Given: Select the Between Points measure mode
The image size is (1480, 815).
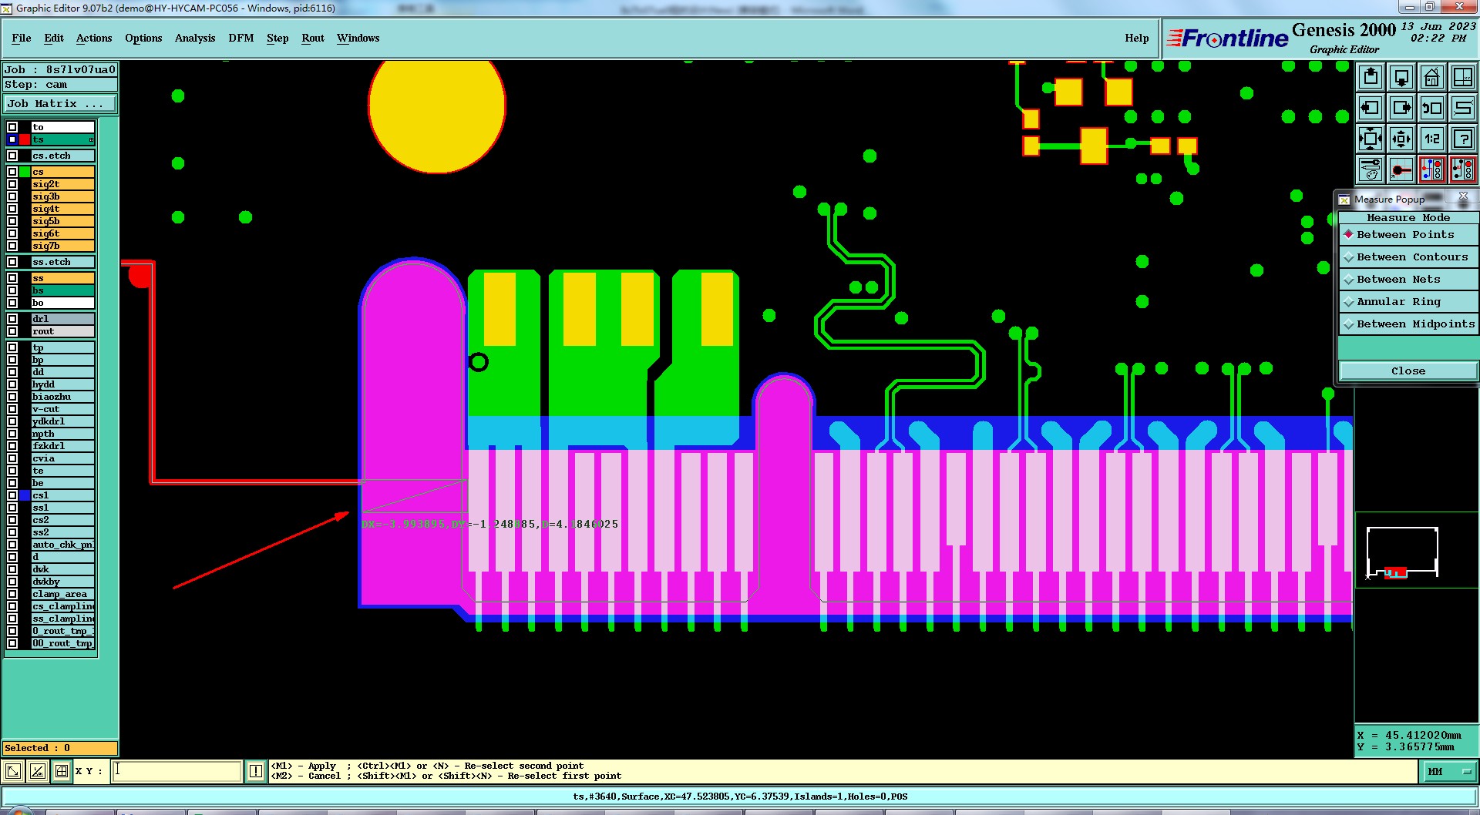Looking at the screenshot, I should [x=1408, y=235].
